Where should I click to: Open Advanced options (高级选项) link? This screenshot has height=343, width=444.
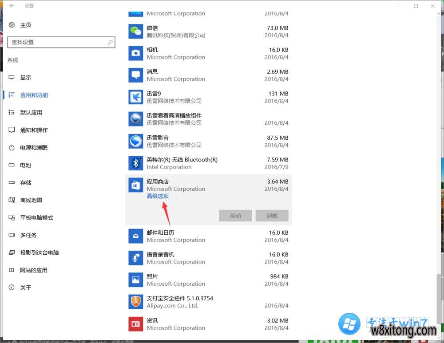click(158, 196)
